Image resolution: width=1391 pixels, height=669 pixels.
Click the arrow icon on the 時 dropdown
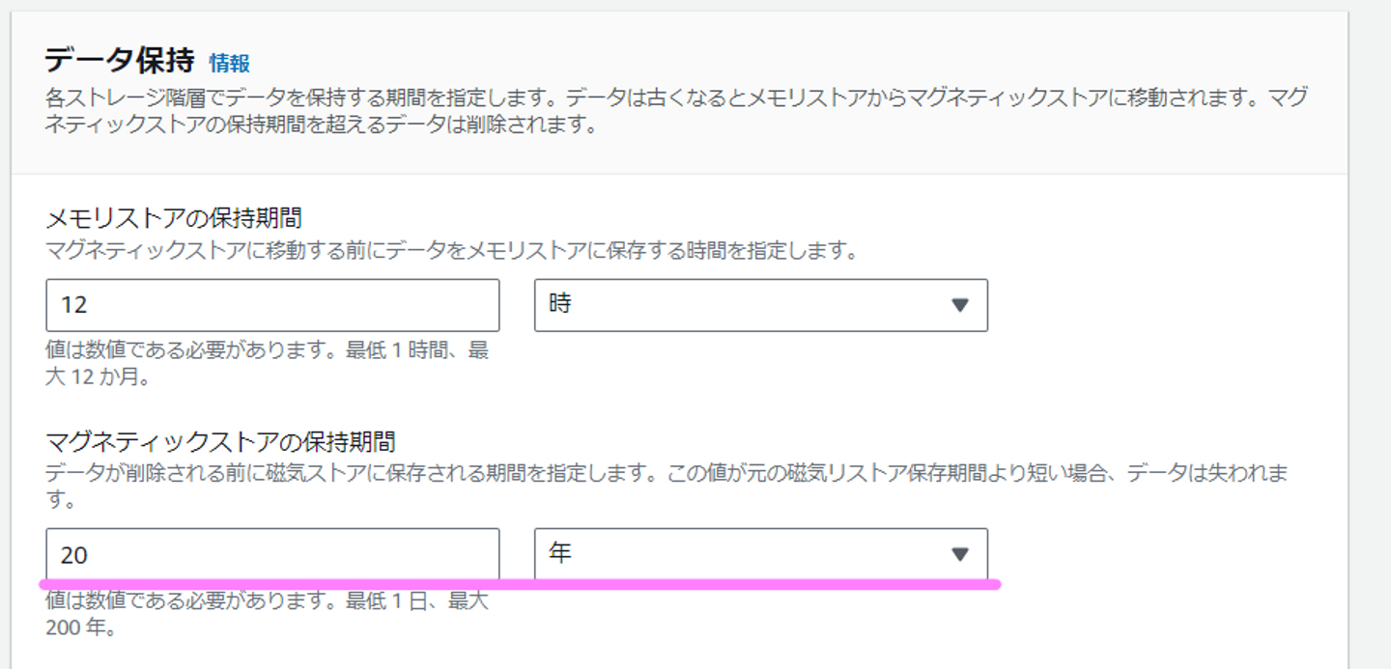[959, 305]
